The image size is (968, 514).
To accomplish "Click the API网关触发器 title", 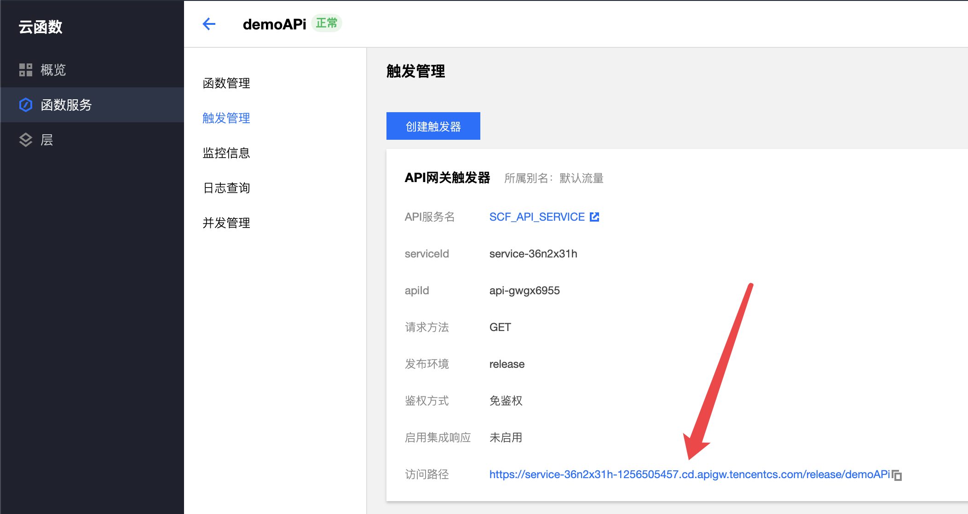I will (448, 177).
